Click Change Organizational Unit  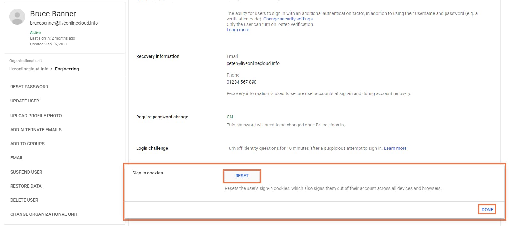click(44, 214)
